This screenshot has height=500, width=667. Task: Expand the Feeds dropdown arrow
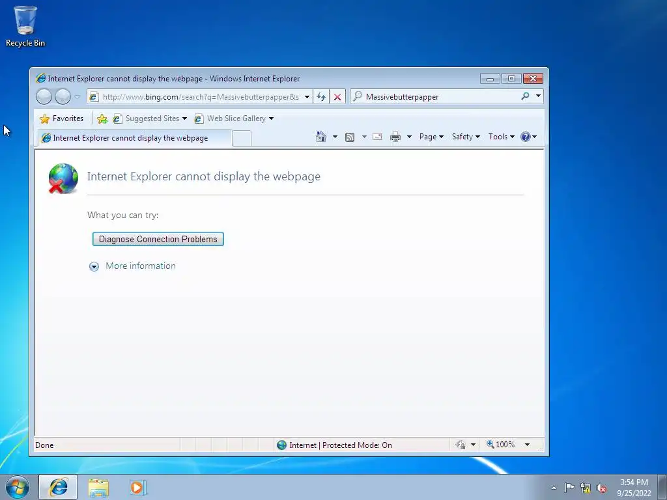click(x=364, y=137)
